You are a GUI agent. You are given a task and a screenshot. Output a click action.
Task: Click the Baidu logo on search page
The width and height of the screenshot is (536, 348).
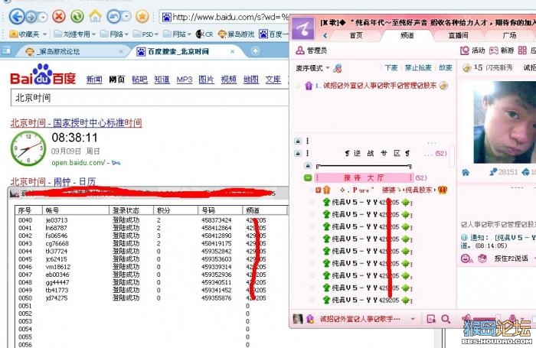tap(43, 74)
